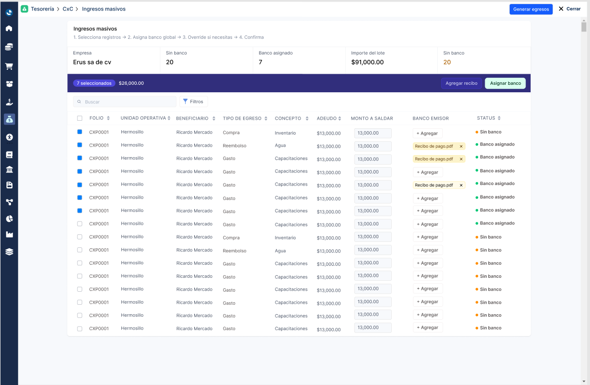Focus the Buscar search field
590x385 pixels.
pos(125,102)
